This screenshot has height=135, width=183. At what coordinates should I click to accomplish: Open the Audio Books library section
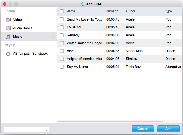tap(22, 28)
